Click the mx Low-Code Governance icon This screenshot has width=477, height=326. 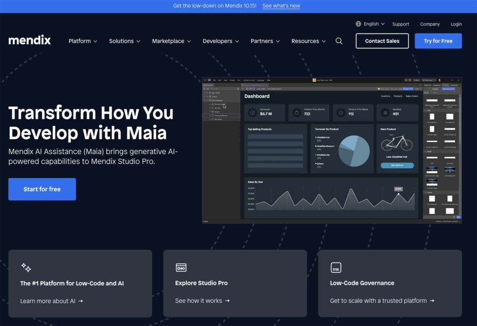pyautogui.click(x=336, y=267)
